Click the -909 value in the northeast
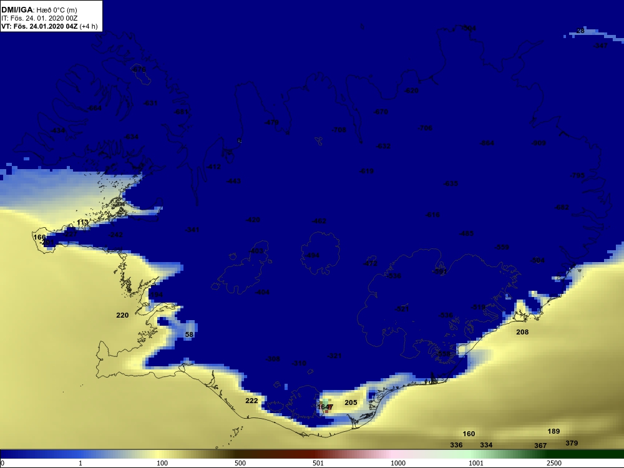 pyautogui.click(x=539, y=143)
